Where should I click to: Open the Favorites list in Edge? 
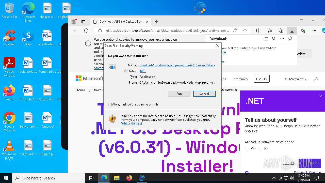(270, 30)
